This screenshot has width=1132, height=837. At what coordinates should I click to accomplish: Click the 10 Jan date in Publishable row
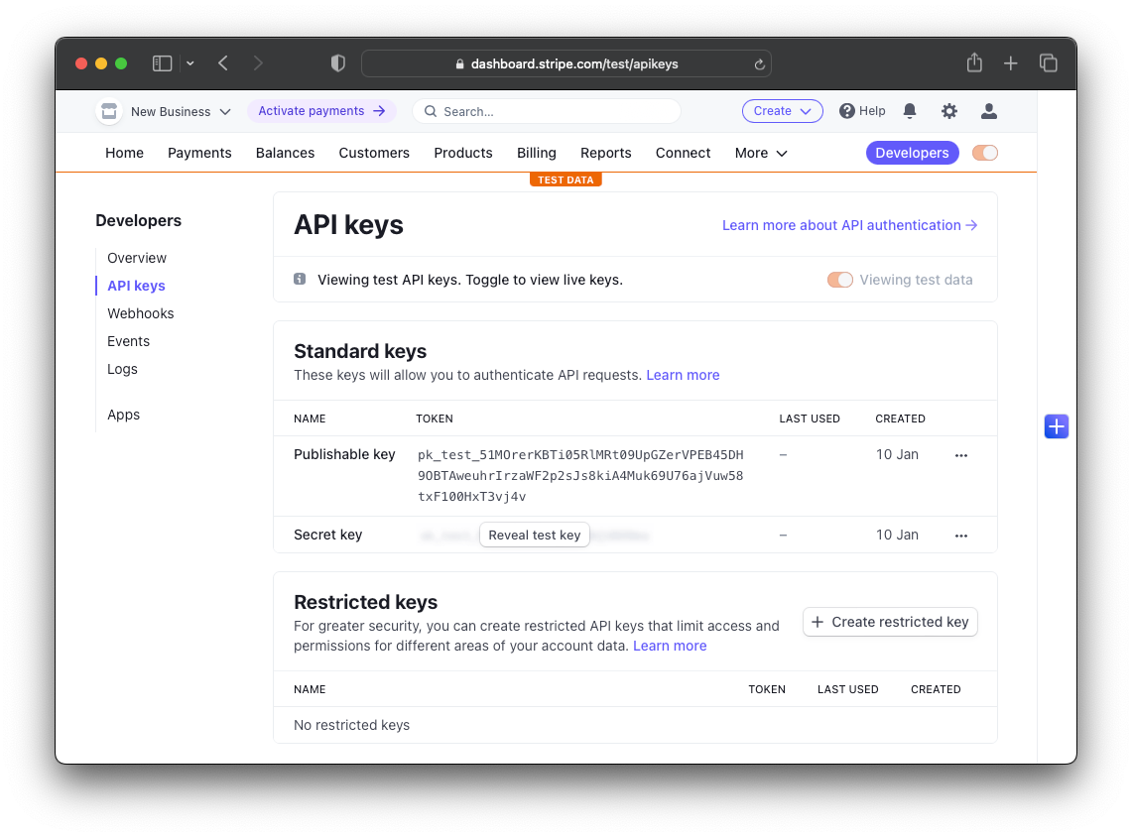[897, 454]
